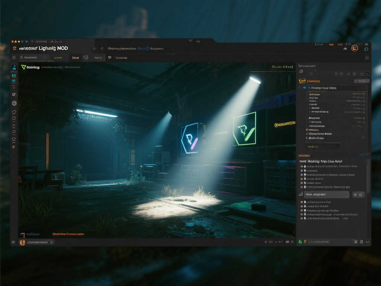Open the hamburger menu icon left of the toolbar
The width and height of the screenshot is (381, 286).
14,58
